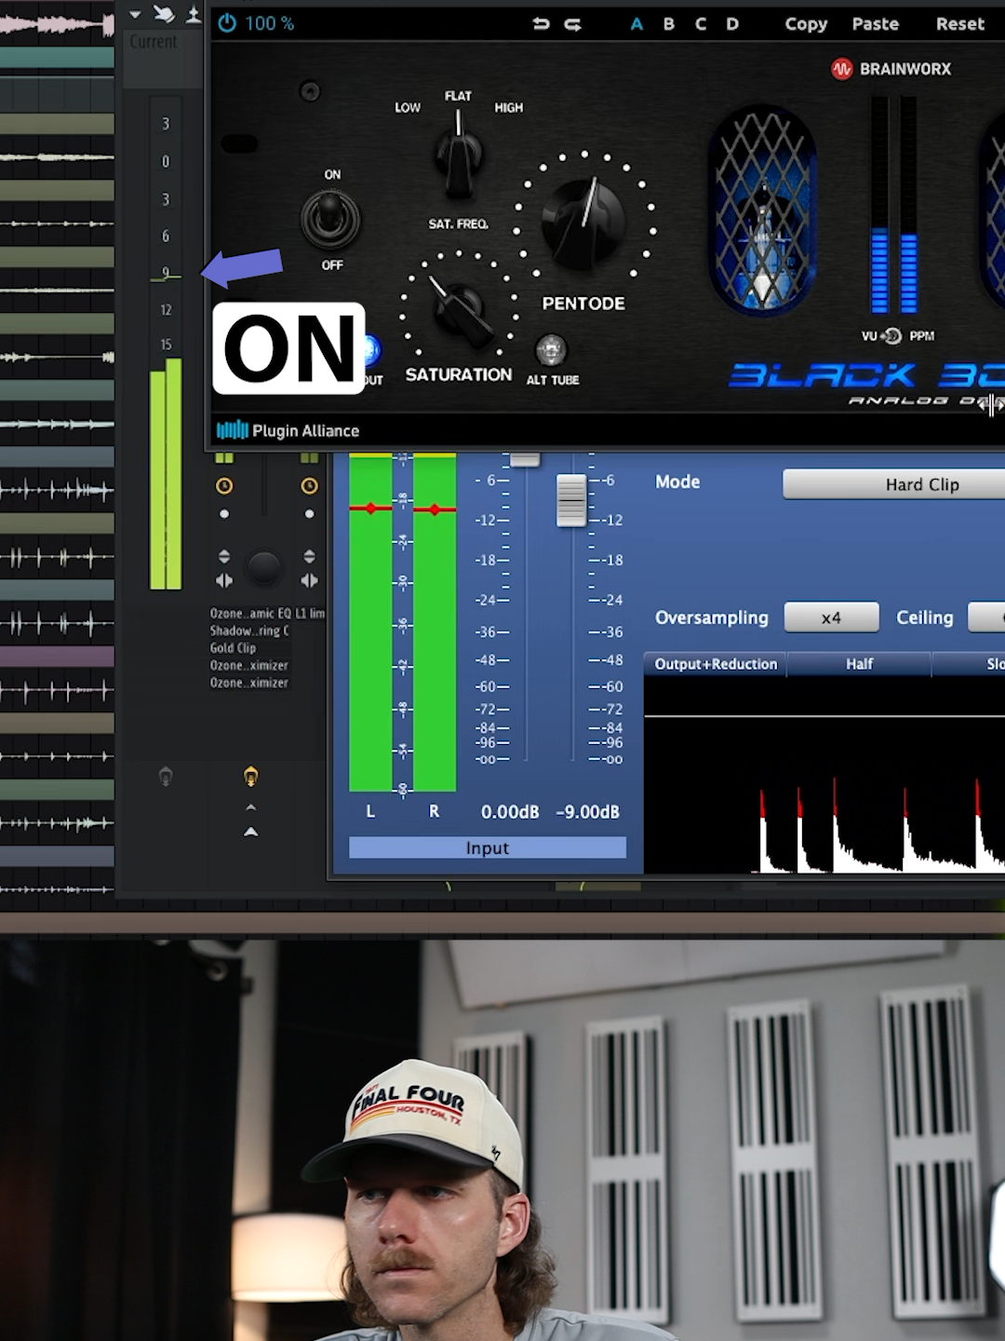Click the right orange clock latency icon
This screenshot has height=1341, width=1005.
pyautogui.click(x=309, y=486)
